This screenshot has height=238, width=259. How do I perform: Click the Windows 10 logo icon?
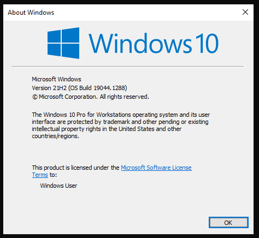pos(63,43)
